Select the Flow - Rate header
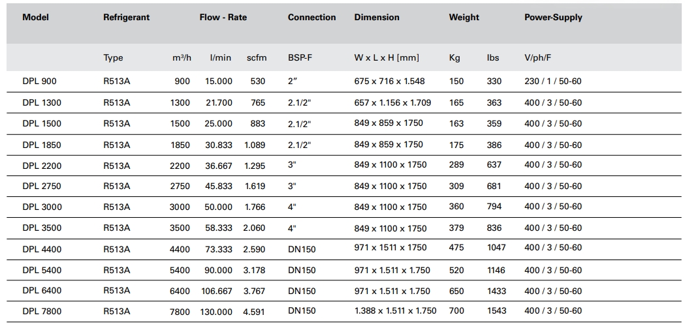 pyautogui.click(x=223, y=18)
